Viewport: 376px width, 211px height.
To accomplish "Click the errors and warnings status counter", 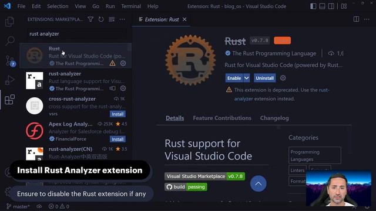I will [59, 206].
